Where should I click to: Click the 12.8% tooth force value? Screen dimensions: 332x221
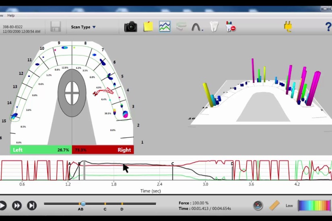click(65, 68)
